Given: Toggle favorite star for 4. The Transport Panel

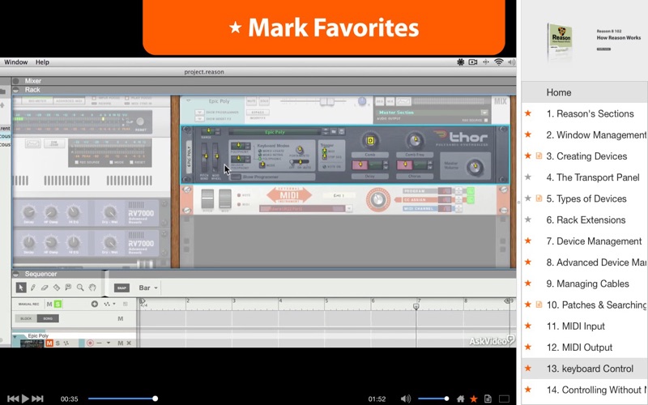Looking at the screenshot, I should point(528,177).
